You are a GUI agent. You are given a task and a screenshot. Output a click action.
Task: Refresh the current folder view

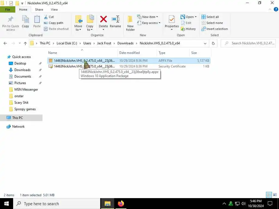[x=213, y=43]
